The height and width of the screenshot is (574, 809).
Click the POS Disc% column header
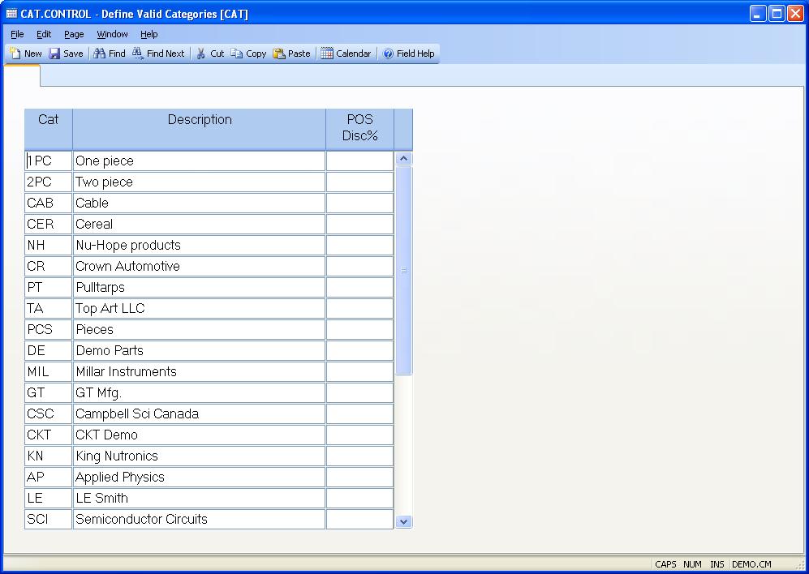tap(359, 129)
